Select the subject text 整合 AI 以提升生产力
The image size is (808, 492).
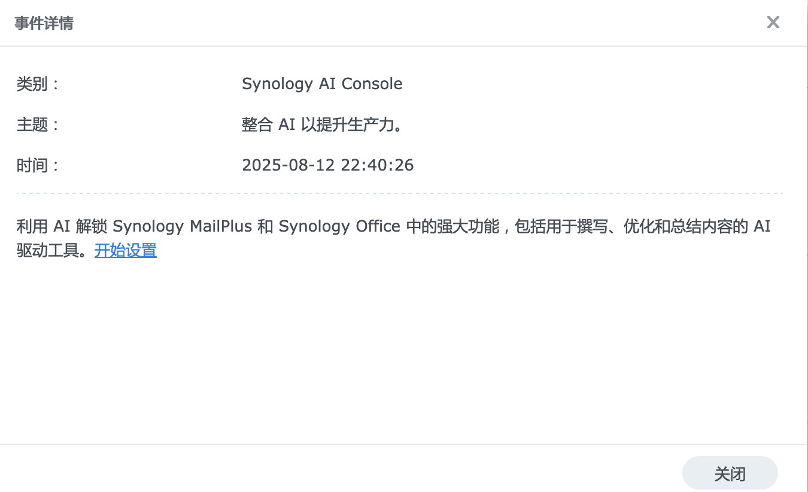tap(321, 124)
